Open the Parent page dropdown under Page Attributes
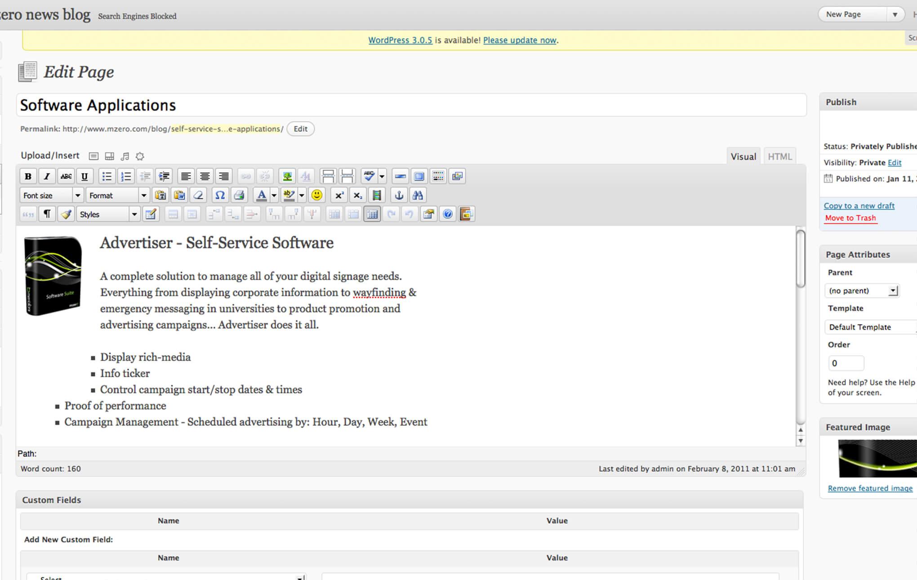The height and width of the screenshot is (580, 917). coord(862,290)
